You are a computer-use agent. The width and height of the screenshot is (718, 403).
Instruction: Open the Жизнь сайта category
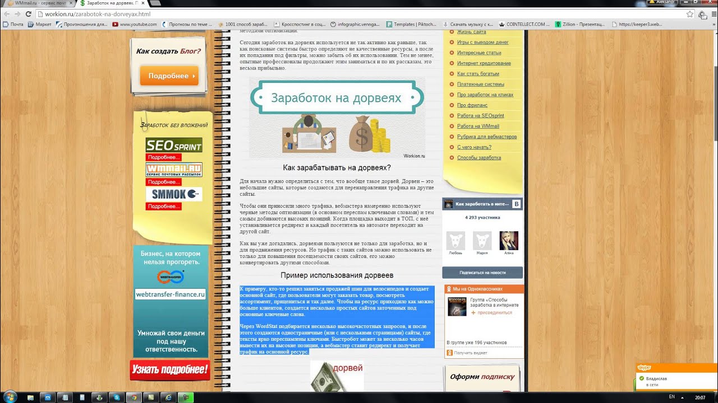471,32
